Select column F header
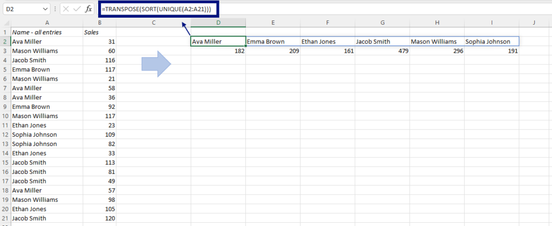This screenshot has width=552, height=226. [x=327, y=23]
